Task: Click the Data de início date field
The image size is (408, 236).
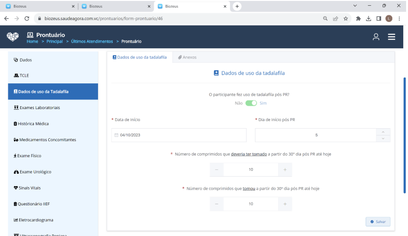Action: (x=182, y=135)
